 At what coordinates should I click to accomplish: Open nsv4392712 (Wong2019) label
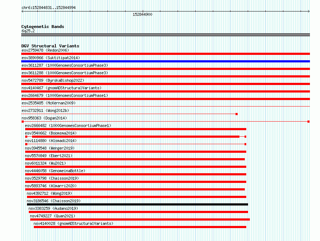pos(49,193)
